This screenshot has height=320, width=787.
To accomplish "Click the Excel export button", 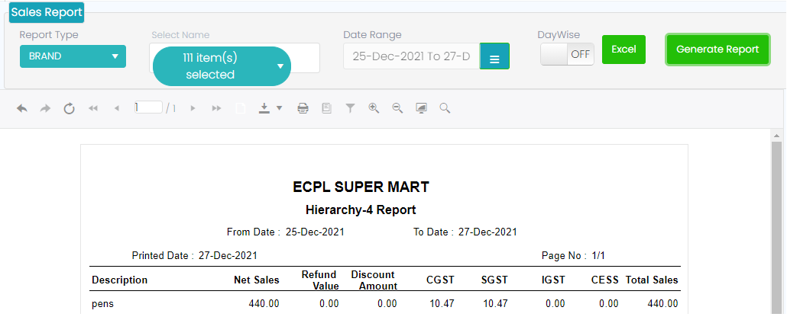I will 623,50.
